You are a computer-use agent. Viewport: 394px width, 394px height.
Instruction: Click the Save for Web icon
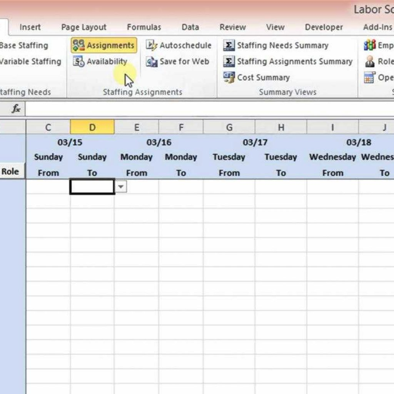coord(152,62)
